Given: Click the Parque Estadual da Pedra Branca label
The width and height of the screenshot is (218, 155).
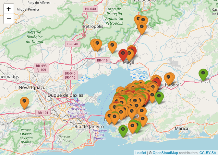Looking at the screenshot, I should click(x=26, y=136).
